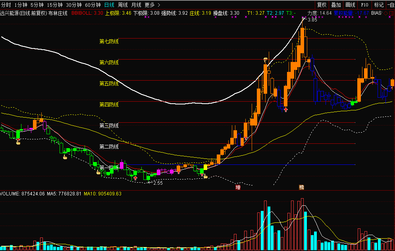The height and width of the screenshot is (251, 395).
Task: Click the 庄线: 3.19 indicator label
Action: pos(200,13)
